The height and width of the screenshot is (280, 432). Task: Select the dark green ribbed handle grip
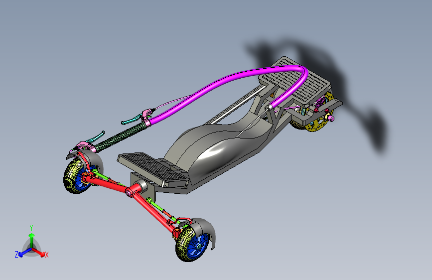pos(121,137)
